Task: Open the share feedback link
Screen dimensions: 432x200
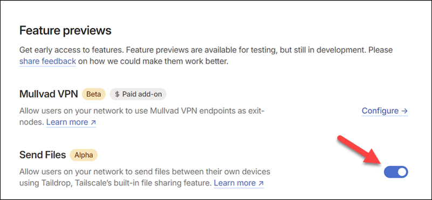Action: pos(47,61)
